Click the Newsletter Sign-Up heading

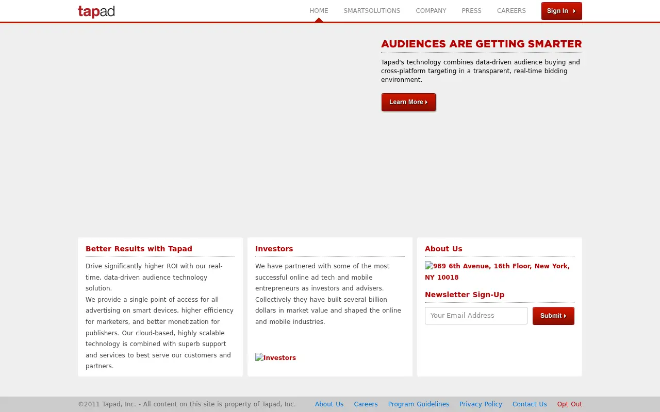pos(465,295)
